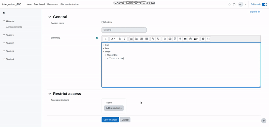Click the 'Three One' nested list item
This screenshot has height=127, width=269.
pyautogui.click(x=112, y=55)
